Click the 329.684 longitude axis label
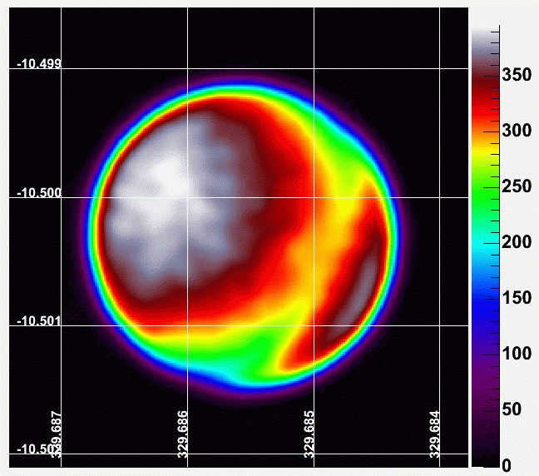 [434, 434]
